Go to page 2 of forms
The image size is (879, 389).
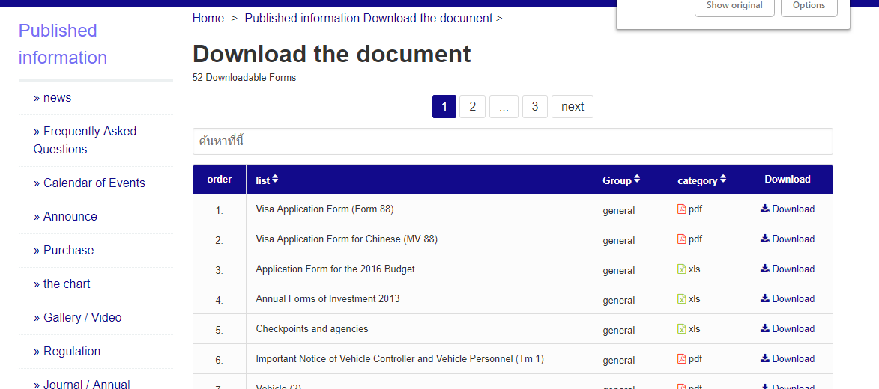[473, 106]
